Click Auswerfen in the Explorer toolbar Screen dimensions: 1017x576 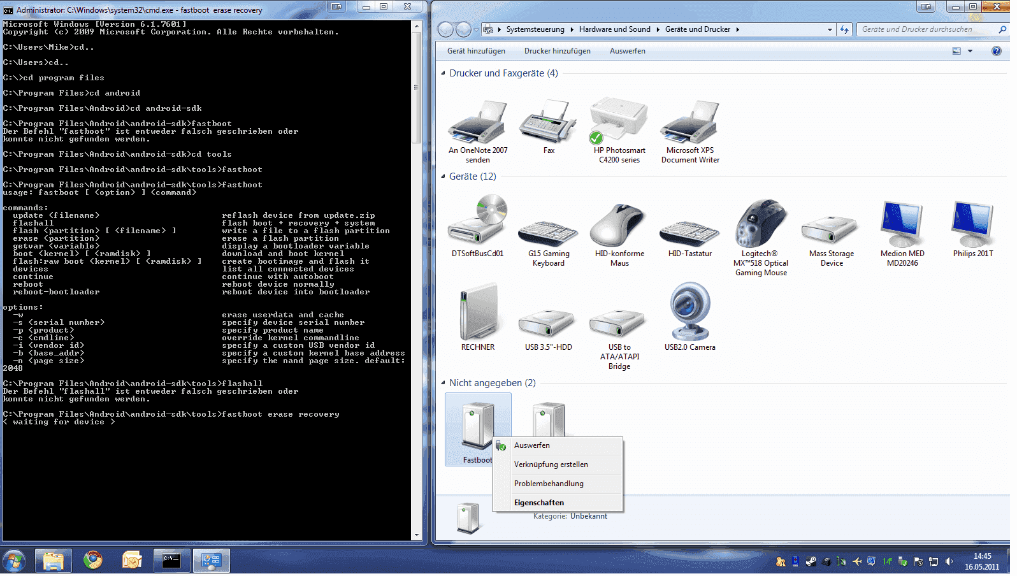pos(628,51)
